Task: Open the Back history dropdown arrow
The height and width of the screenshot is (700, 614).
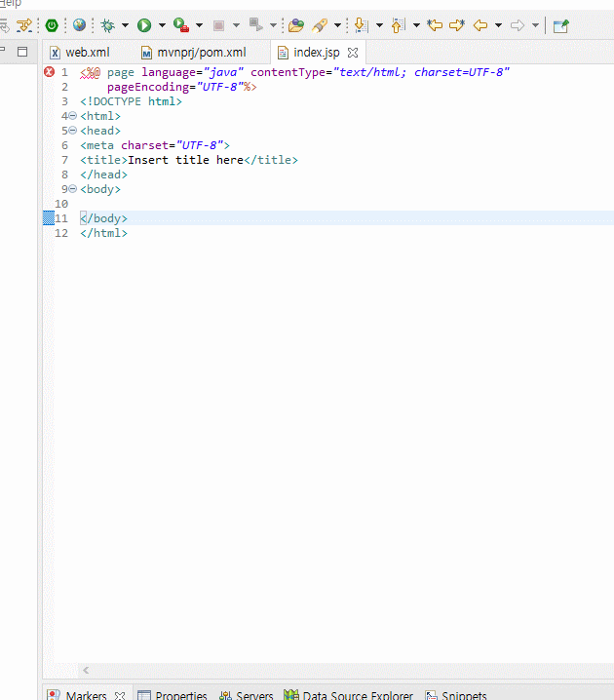Action: coord(498,25)
